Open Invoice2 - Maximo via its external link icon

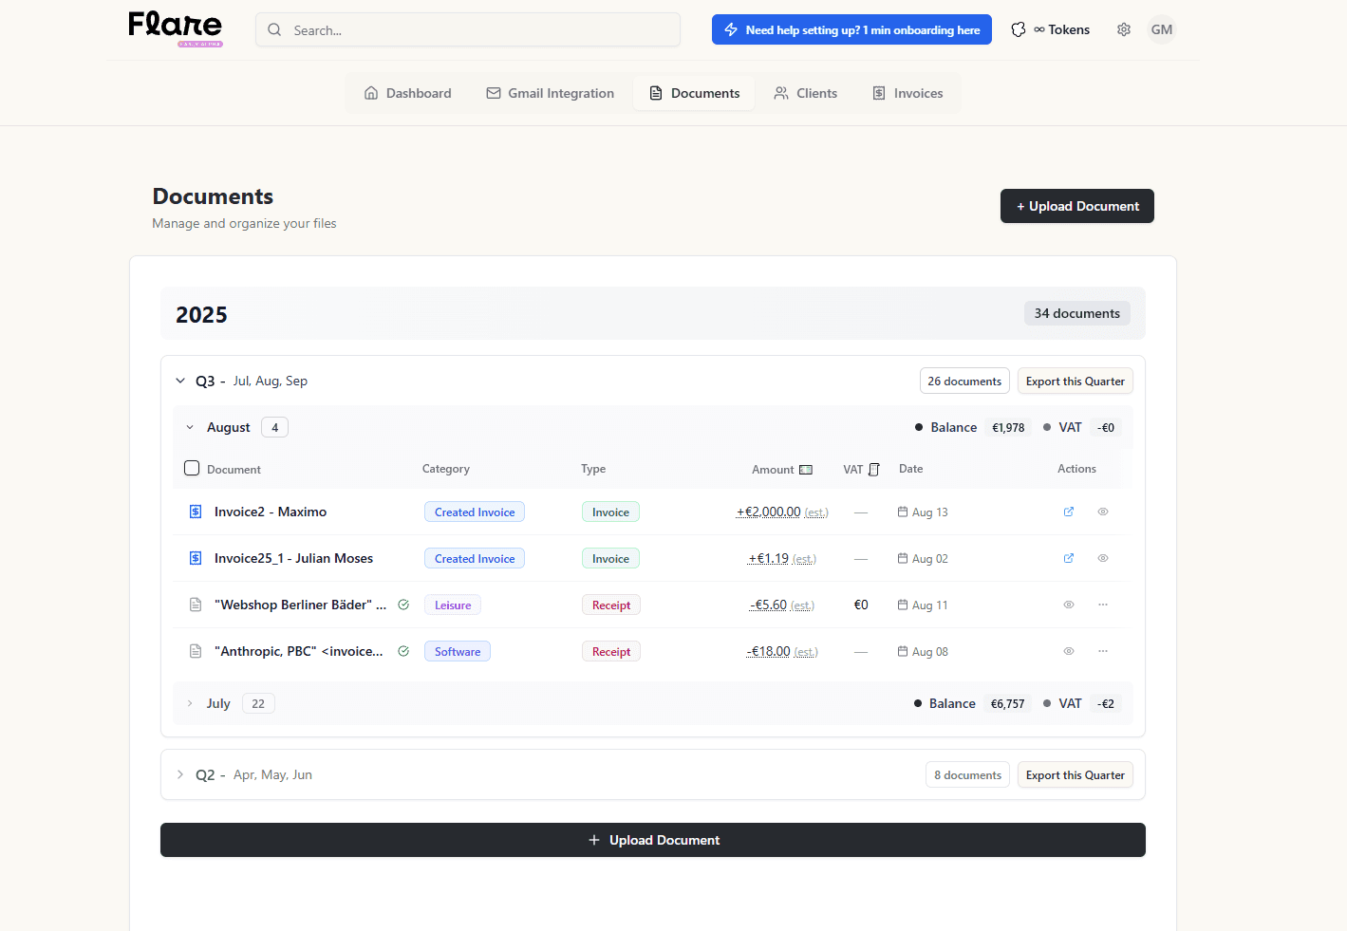tap(1069, 511)
